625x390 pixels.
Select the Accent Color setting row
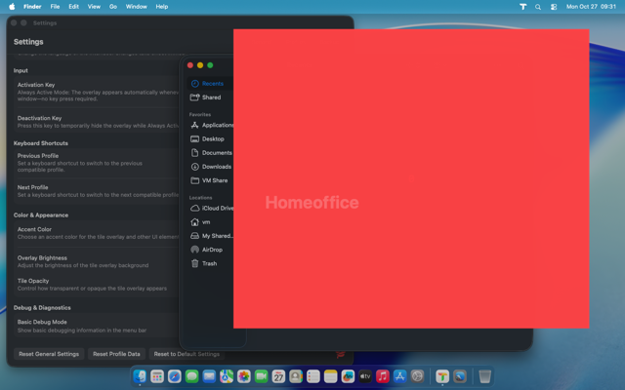point(98,233)
